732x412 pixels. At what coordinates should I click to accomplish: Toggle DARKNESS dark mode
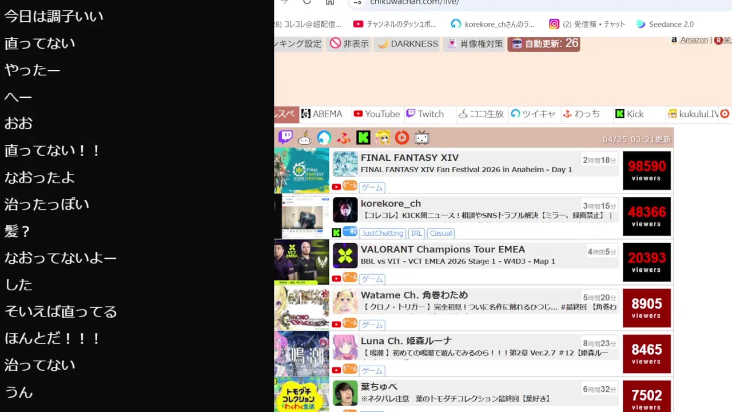pyautogui.click(x=407, y=43)
